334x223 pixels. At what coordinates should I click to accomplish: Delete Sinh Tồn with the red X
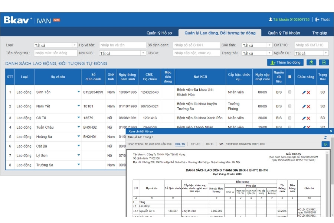click(x=308, y=93)
